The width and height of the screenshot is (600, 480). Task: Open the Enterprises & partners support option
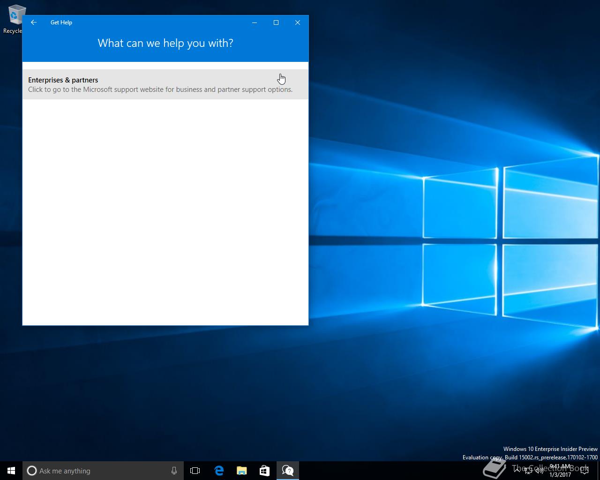[x=165, y=84]
